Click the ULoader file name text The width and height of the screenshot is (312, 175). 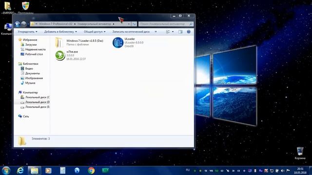tap(130, 39)
